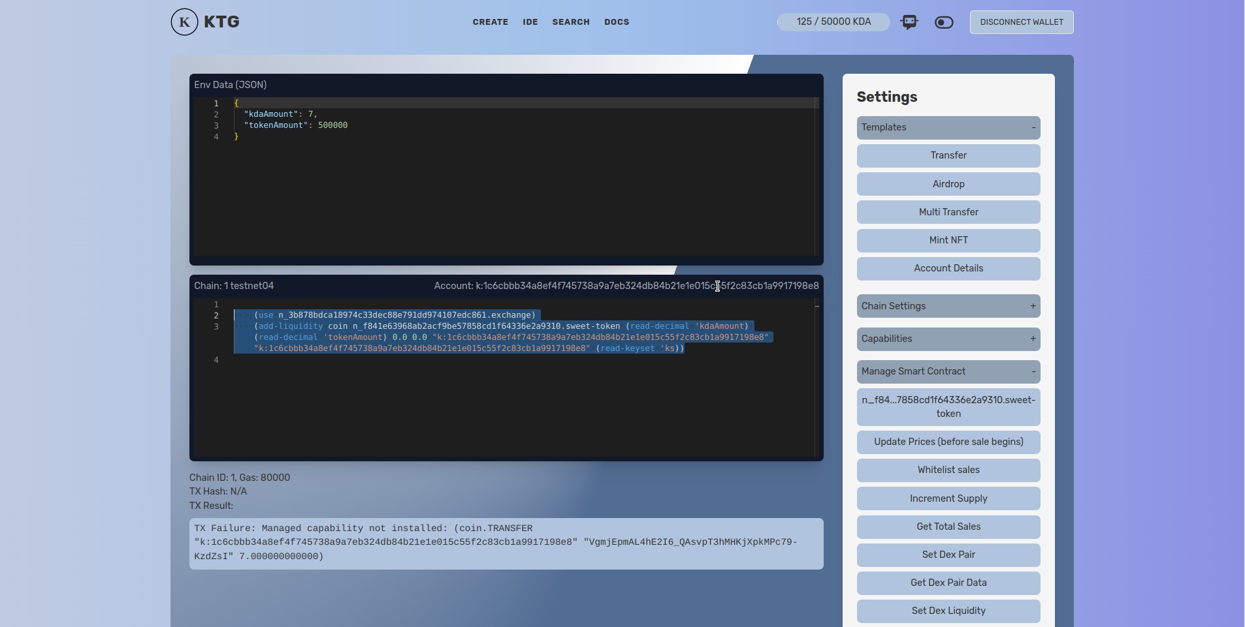
Task: Open the CREATE menu
Action: click(490, 22)
